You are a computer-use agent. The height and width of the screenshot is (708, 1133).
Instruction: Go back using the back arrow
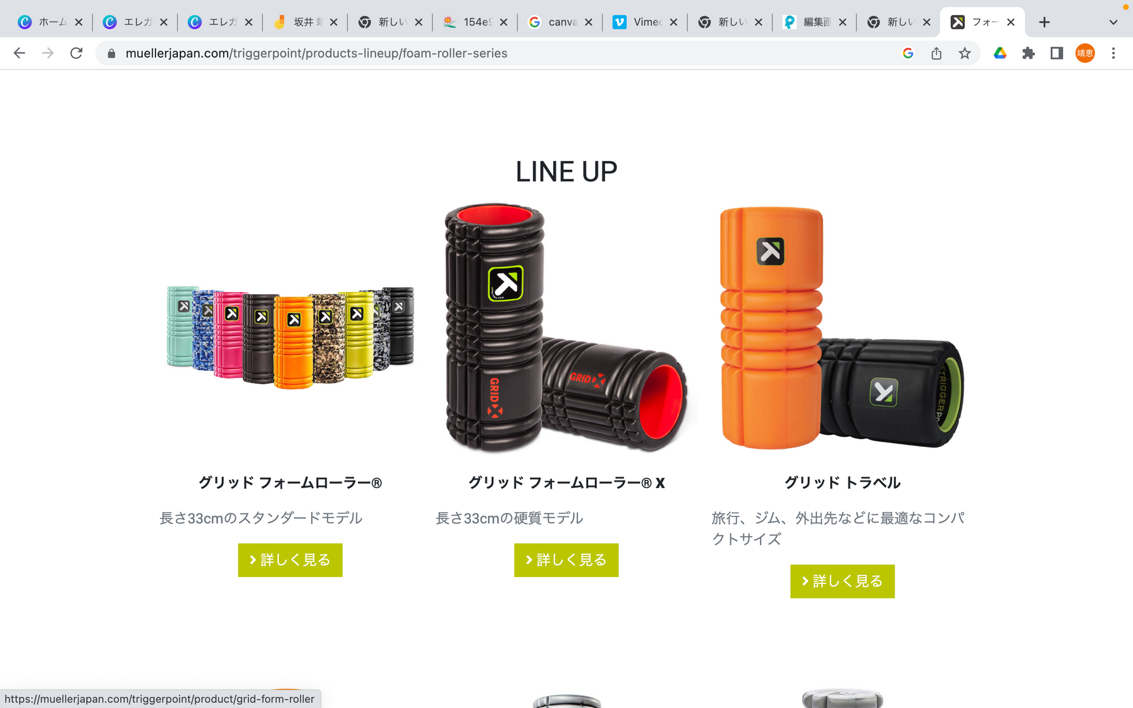tap(20, 53)
